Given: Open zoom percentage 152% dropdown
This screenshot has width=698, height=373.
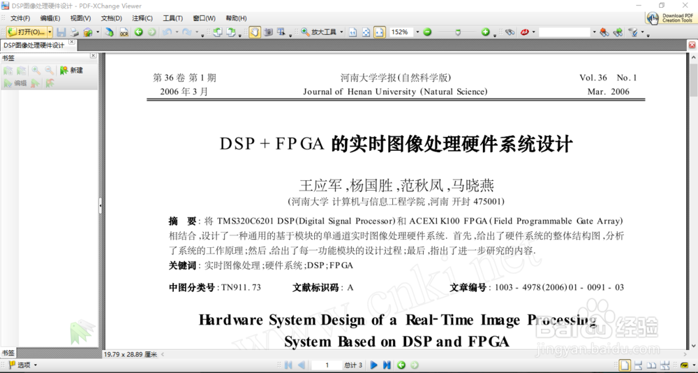Looking at the screenshot, I should pos(417,32).
